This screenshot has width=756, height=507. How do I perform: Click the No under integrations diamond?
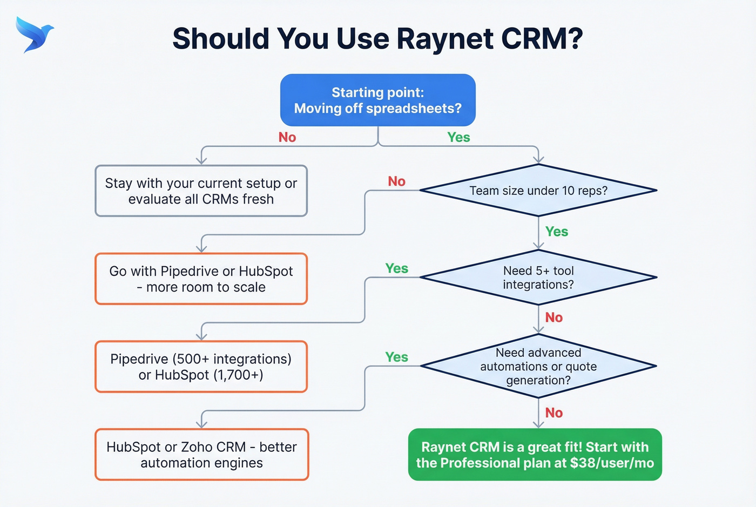point(553,317)
